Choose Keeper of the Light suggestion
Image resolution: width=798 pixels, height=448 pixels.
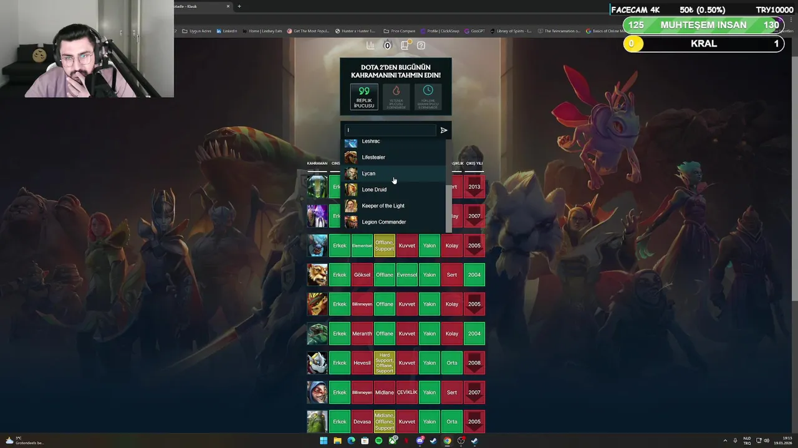394,206
